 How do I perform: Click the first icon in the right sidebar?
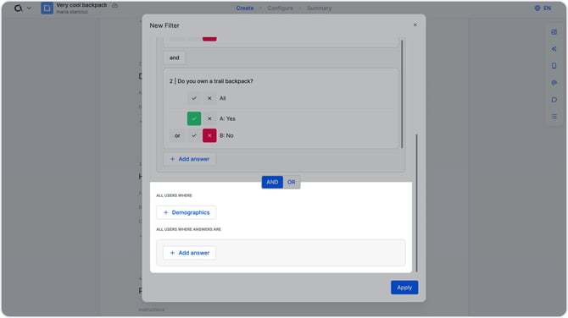pos(554,32)
